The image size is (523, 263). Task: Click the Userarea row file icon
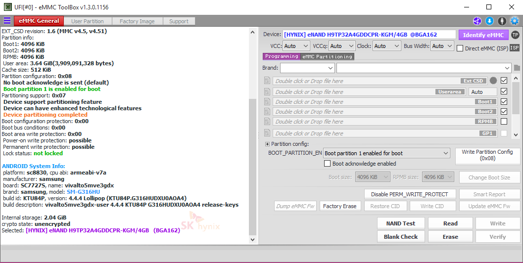(267, 91)
